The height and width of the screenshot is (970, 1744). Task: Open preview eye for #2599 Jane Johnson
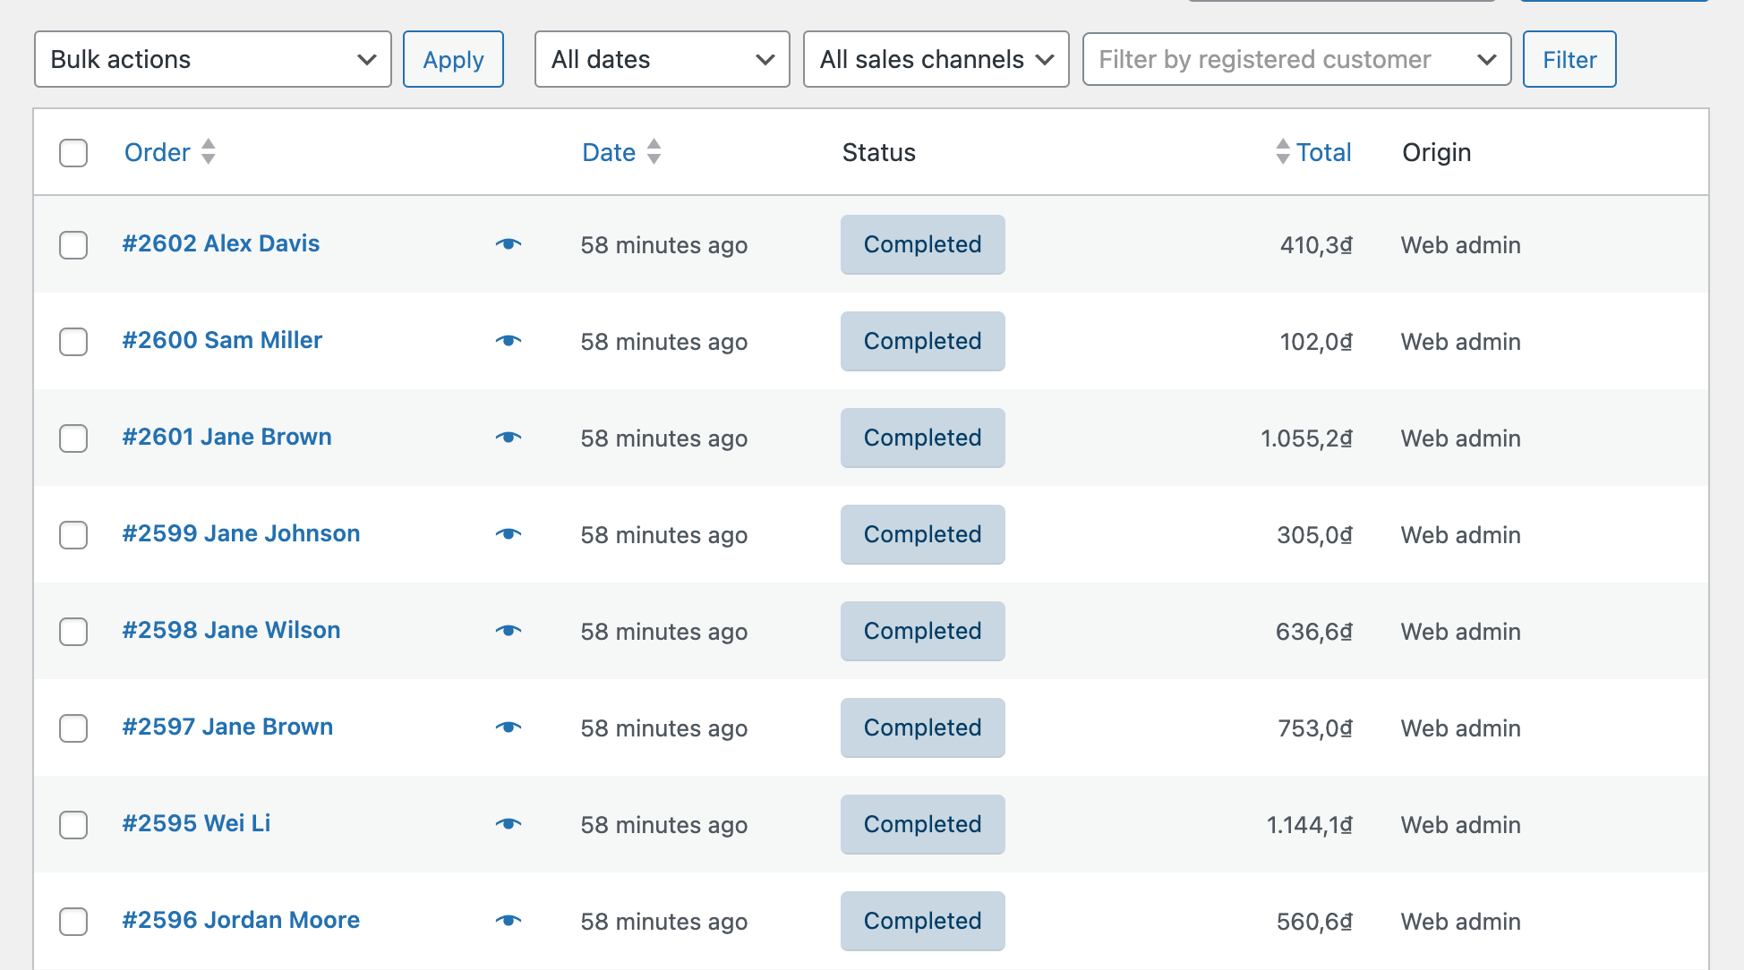(509, 534)
